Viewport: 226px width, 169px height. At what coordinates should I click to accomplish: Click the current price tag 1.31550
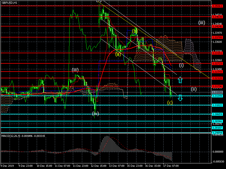point(217,92)
